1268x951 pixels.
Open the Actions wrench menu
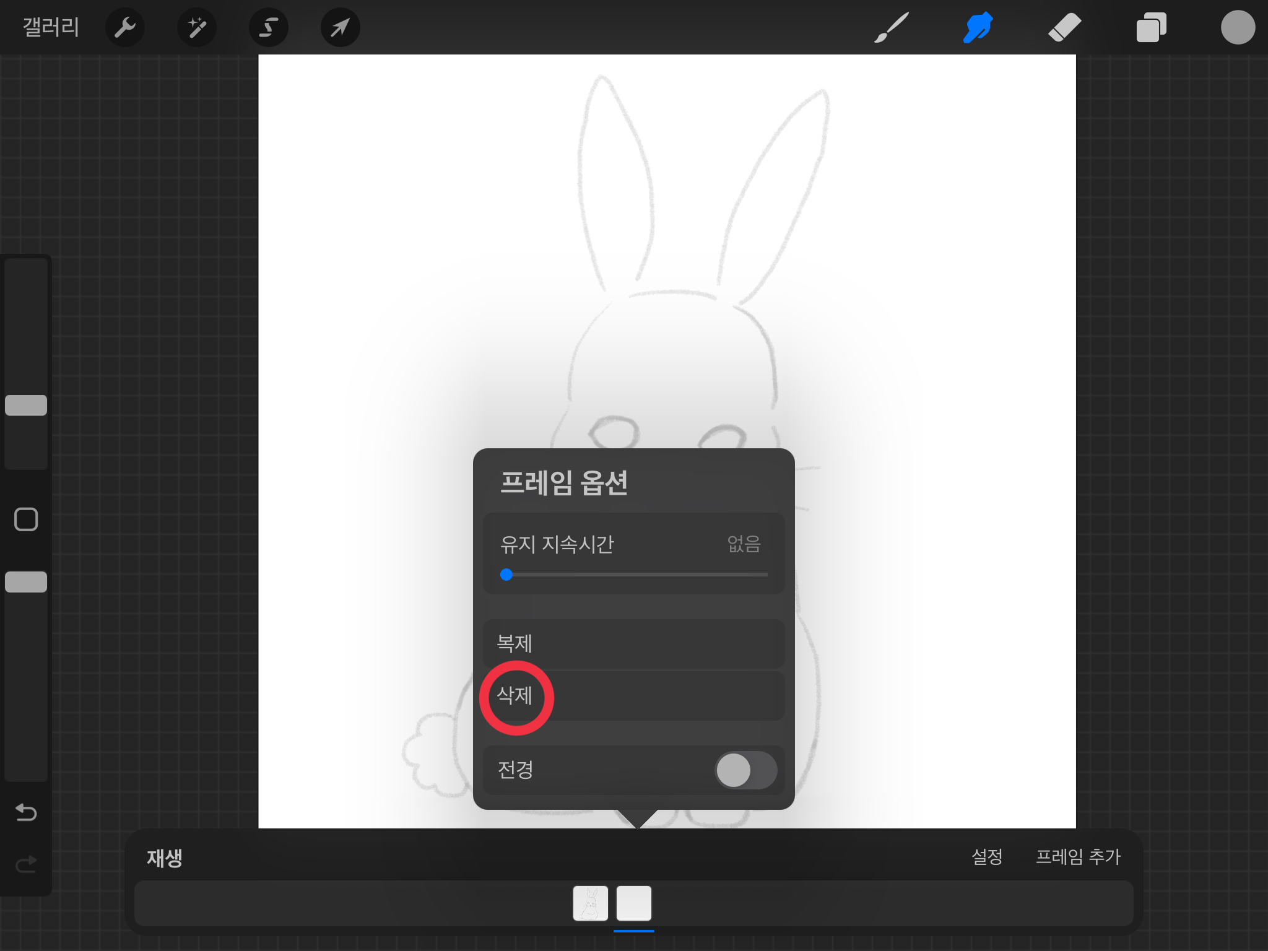click(125, 27)
